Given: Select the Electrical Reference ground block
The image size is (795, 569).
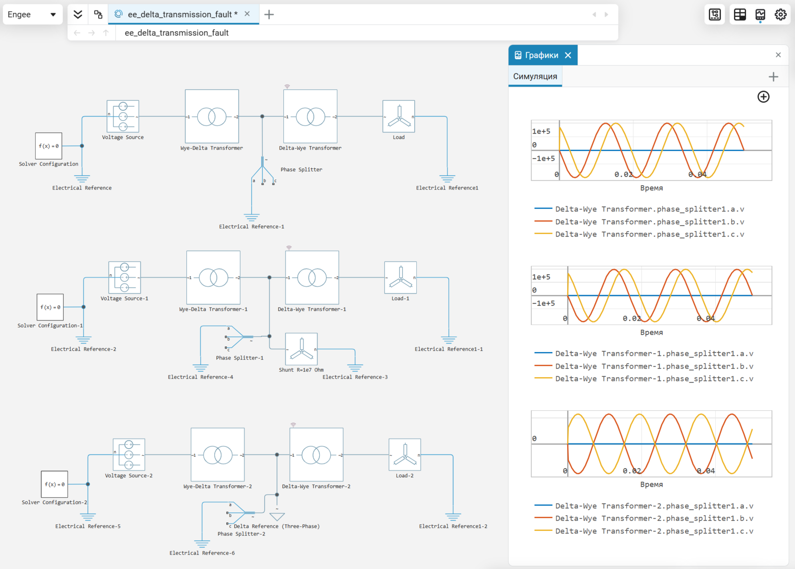Looking at the screenshot, I should pos(82,178).
